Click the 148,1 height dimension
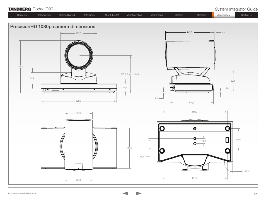Screen dimensions: 266x200 (x=20, y=67)
